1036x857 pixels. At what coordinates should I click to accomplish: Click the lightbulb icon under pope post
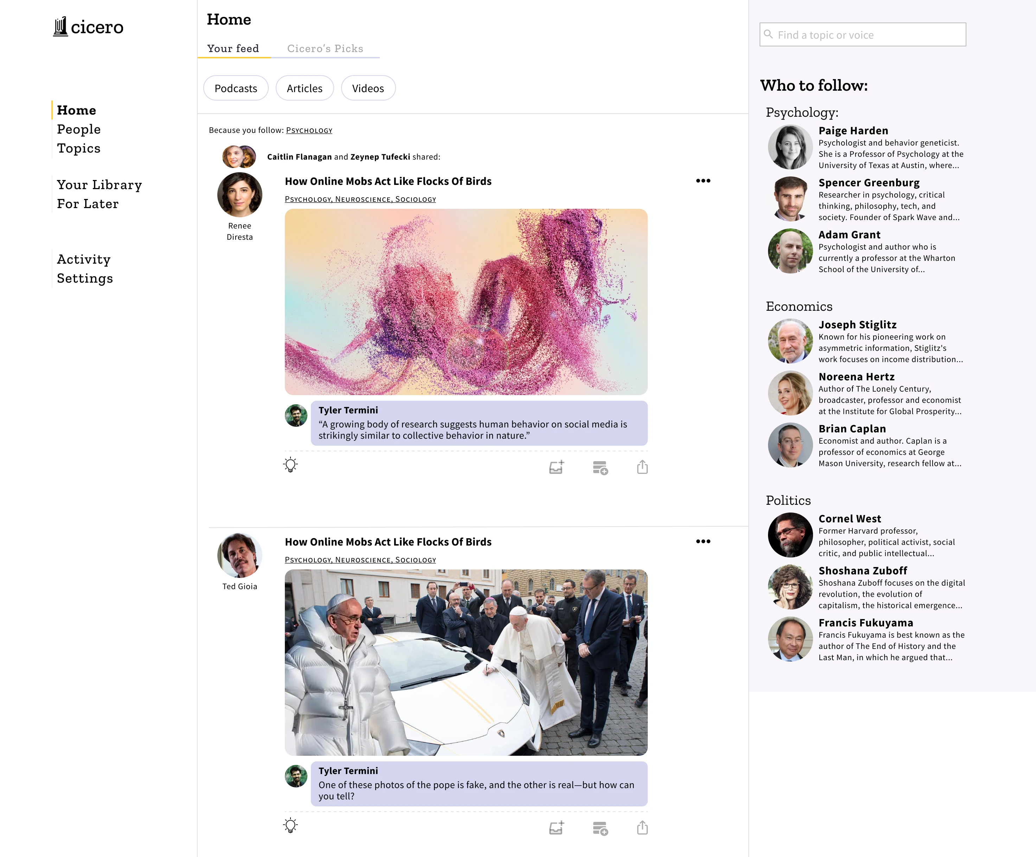[290, 825]
